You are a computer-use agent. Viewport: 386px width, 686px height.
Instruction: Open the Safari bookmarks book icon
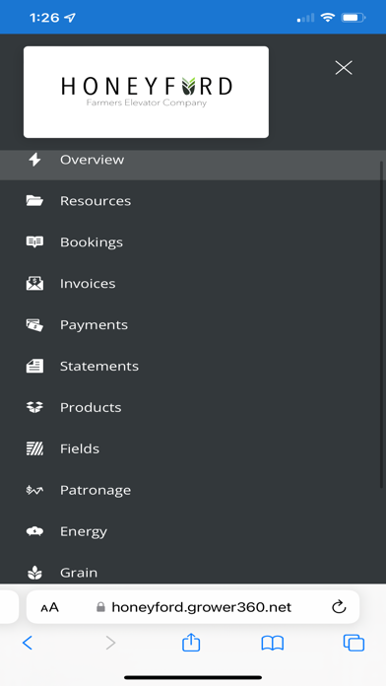tap(273, 643)
